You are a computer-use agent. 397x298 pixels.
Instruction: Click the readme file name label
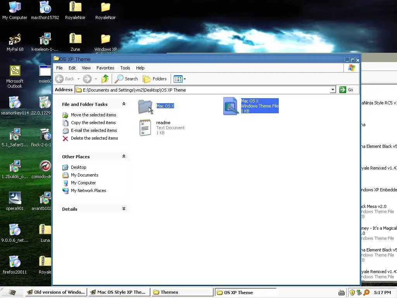(163, 123)
